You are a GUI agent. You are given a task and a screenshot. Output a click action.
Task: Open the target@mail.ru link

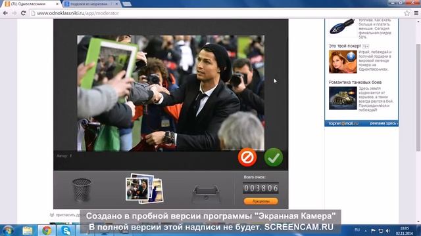coord(343,123)
